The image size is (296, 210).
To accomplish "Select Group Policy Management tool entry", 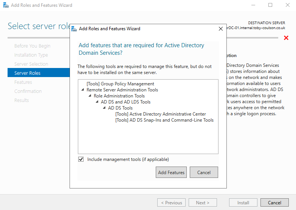I will (x=120, y=84).
